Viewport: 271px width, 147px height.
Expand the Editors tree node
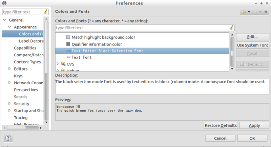(9, 68)
